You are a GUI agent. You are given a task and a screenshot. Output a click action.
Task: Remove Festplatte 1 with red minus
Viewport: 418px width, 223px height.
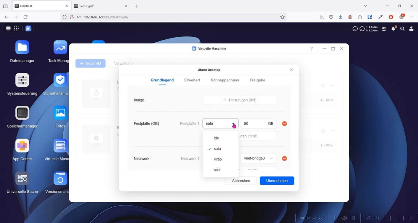click(x=284, y=124)
